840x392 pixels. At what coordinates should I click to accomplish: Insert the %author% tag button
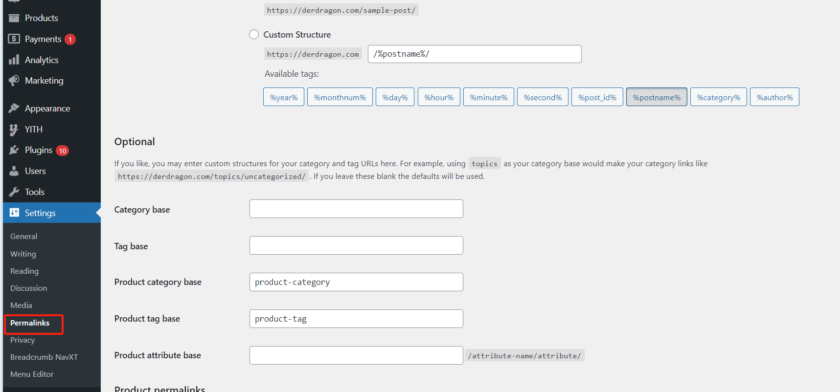(774, 97)
